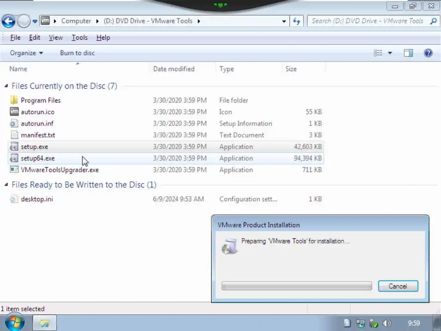Click the Back navigation arrow button
This screenshot has width=441, height=331.
click(x=9, y=21)
